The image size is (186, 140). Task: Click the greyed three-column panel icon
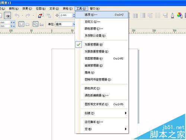point(142,15)
